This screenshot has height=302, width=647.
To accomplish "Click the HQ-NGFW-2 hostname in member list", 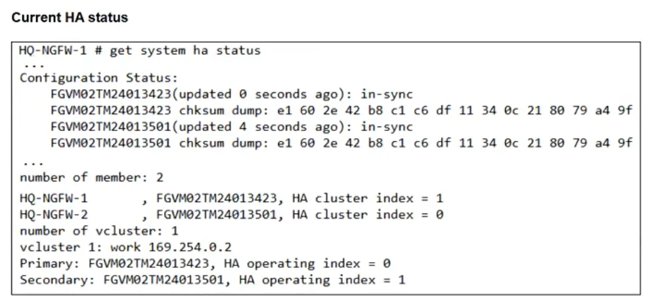I will point(54,215).
